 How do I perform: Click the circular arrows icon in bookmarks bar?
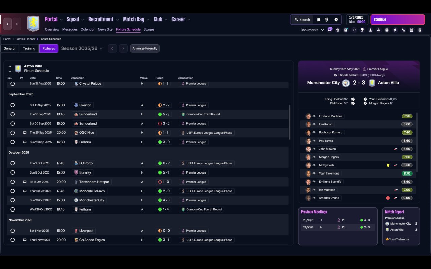pyautogui.click(x=354, y=30)
